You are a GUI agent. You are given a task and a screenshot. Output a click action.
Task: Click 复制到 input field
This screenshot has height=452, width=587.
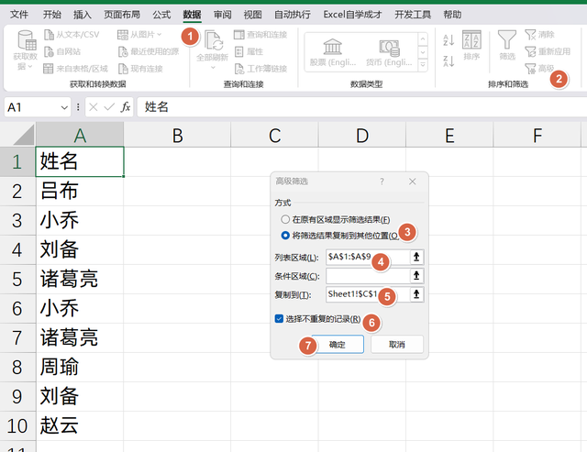(368, 294)
